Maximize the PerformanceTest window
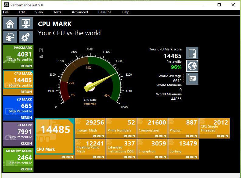241x178 pixels. point(219,5)
